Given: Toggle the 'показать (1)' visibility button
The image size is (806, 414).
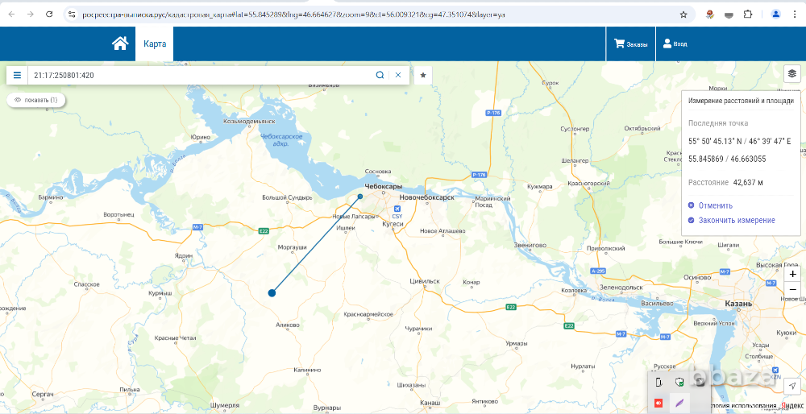Looking at the screenshot, I should click(36, 100).
